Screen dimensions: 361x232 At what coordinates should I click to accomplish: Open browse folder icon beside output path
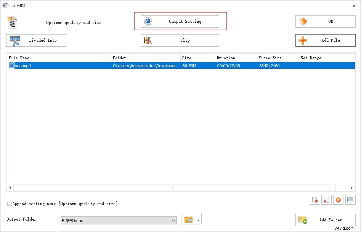pyautogui.click(x=191, y=219)
